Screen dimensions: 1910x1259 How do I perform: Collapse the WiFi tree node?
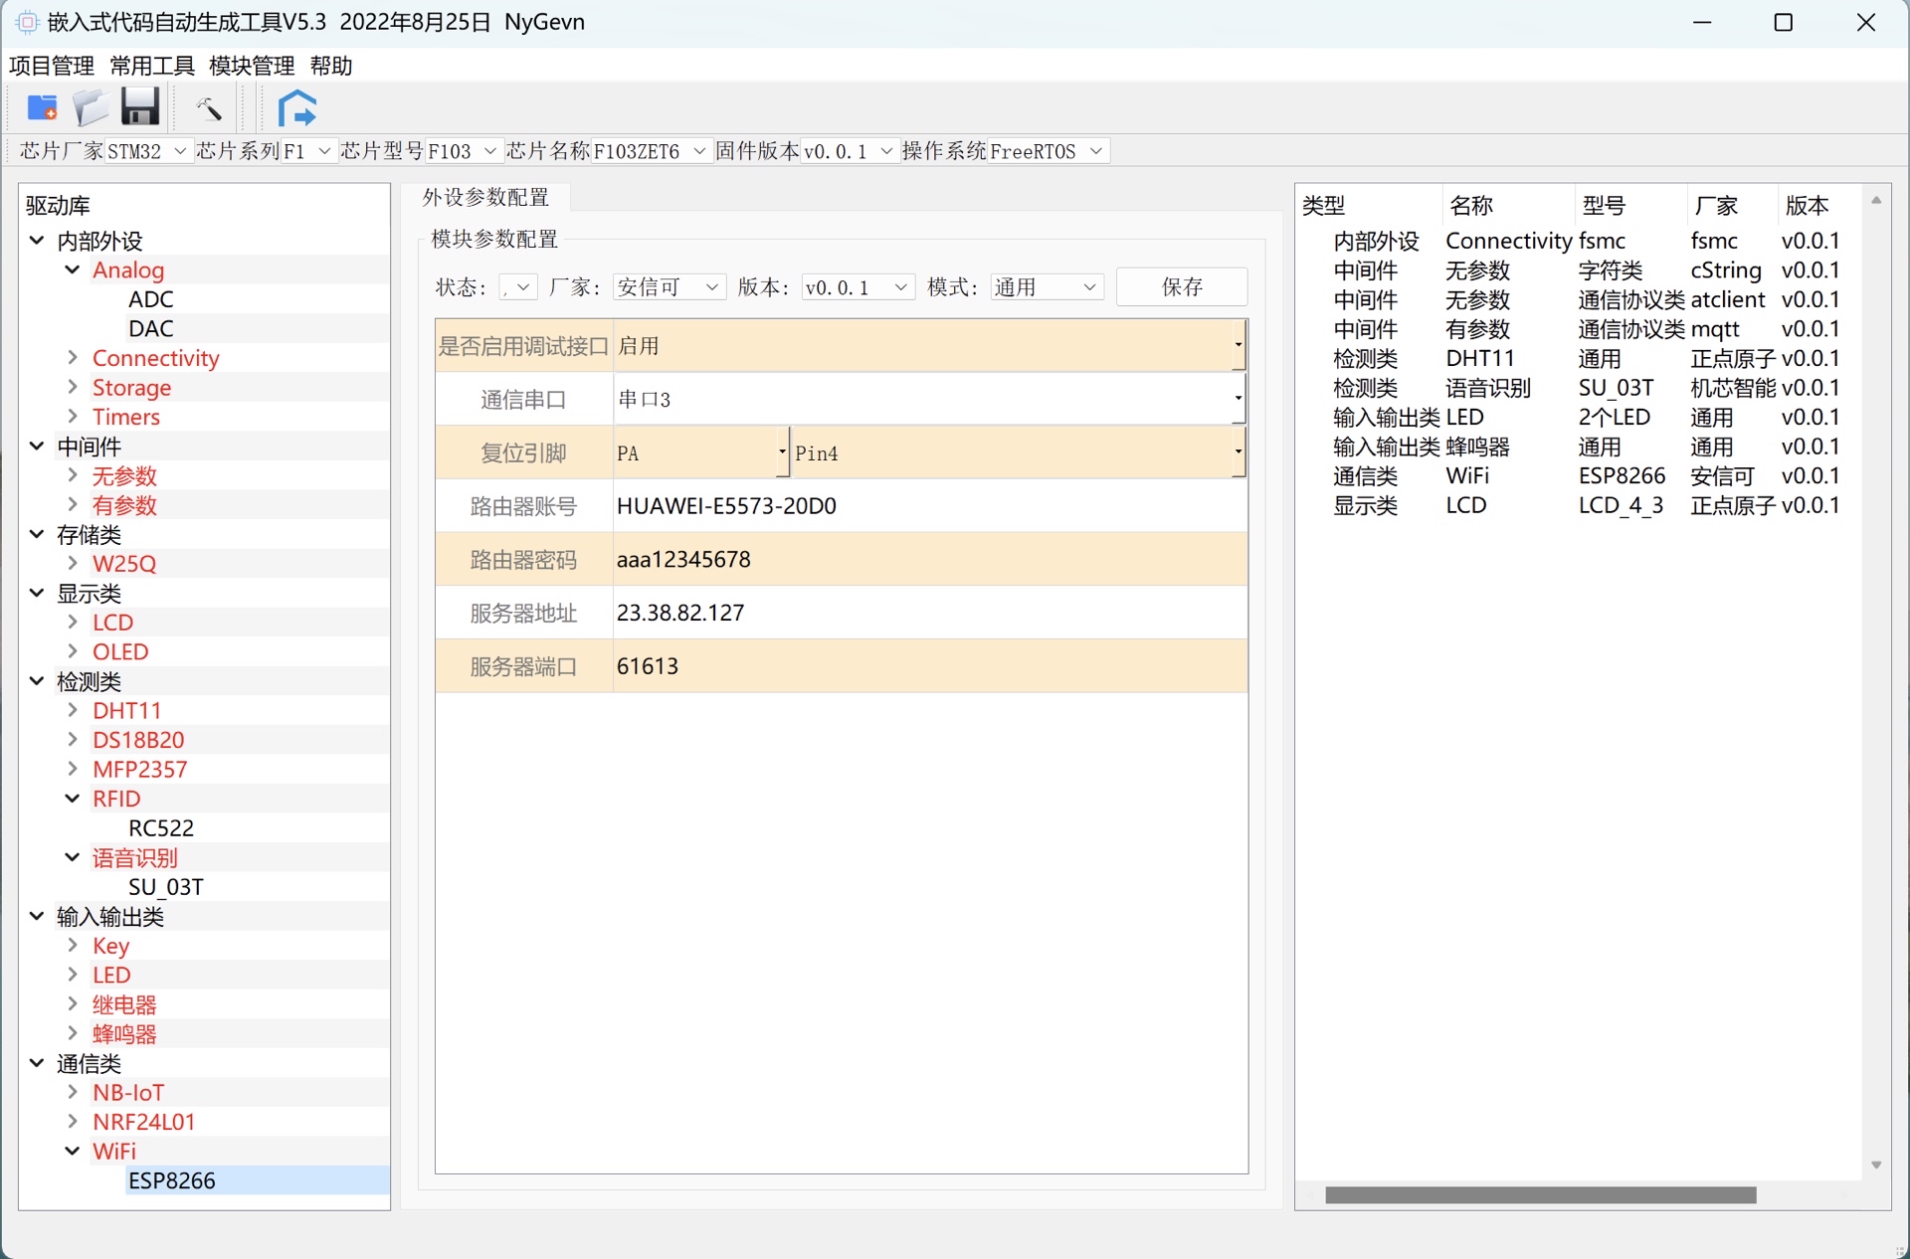pyautogui.click(x=73, y=1151)
